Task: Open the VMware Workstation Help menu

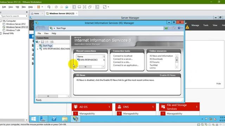Action: tap(31, 7)
